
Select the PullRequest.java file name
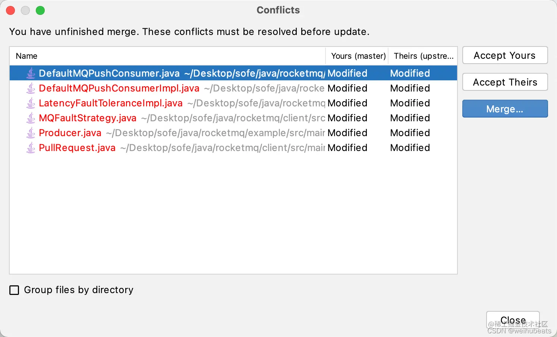coord(77,148)
